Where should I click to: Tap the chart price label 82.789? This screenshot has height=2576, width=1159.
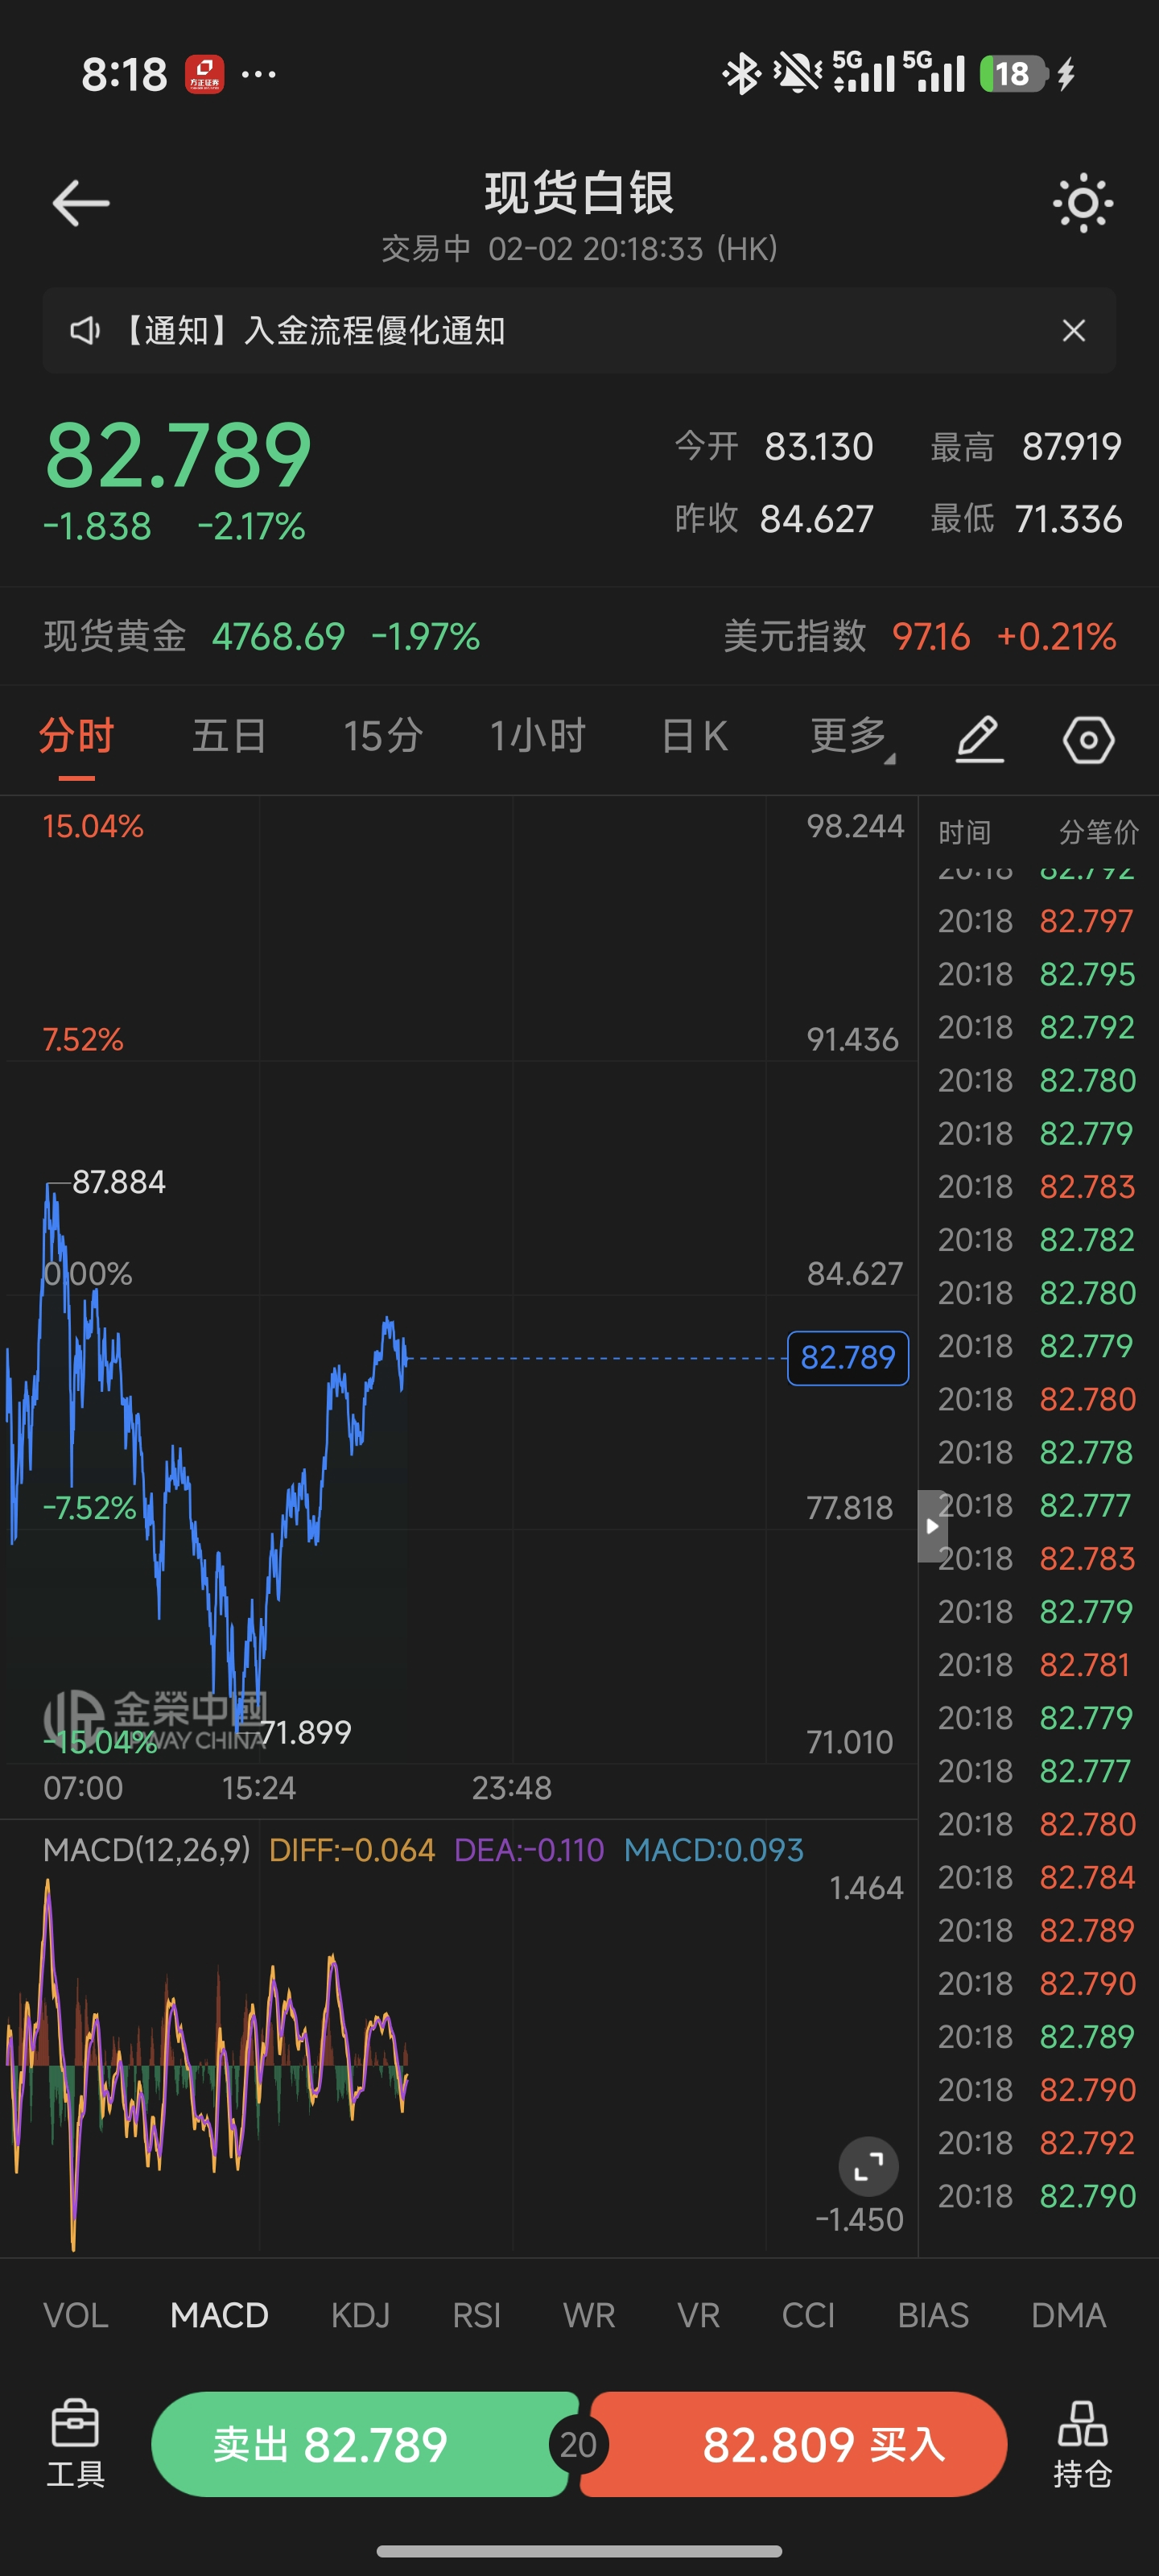848,1358
